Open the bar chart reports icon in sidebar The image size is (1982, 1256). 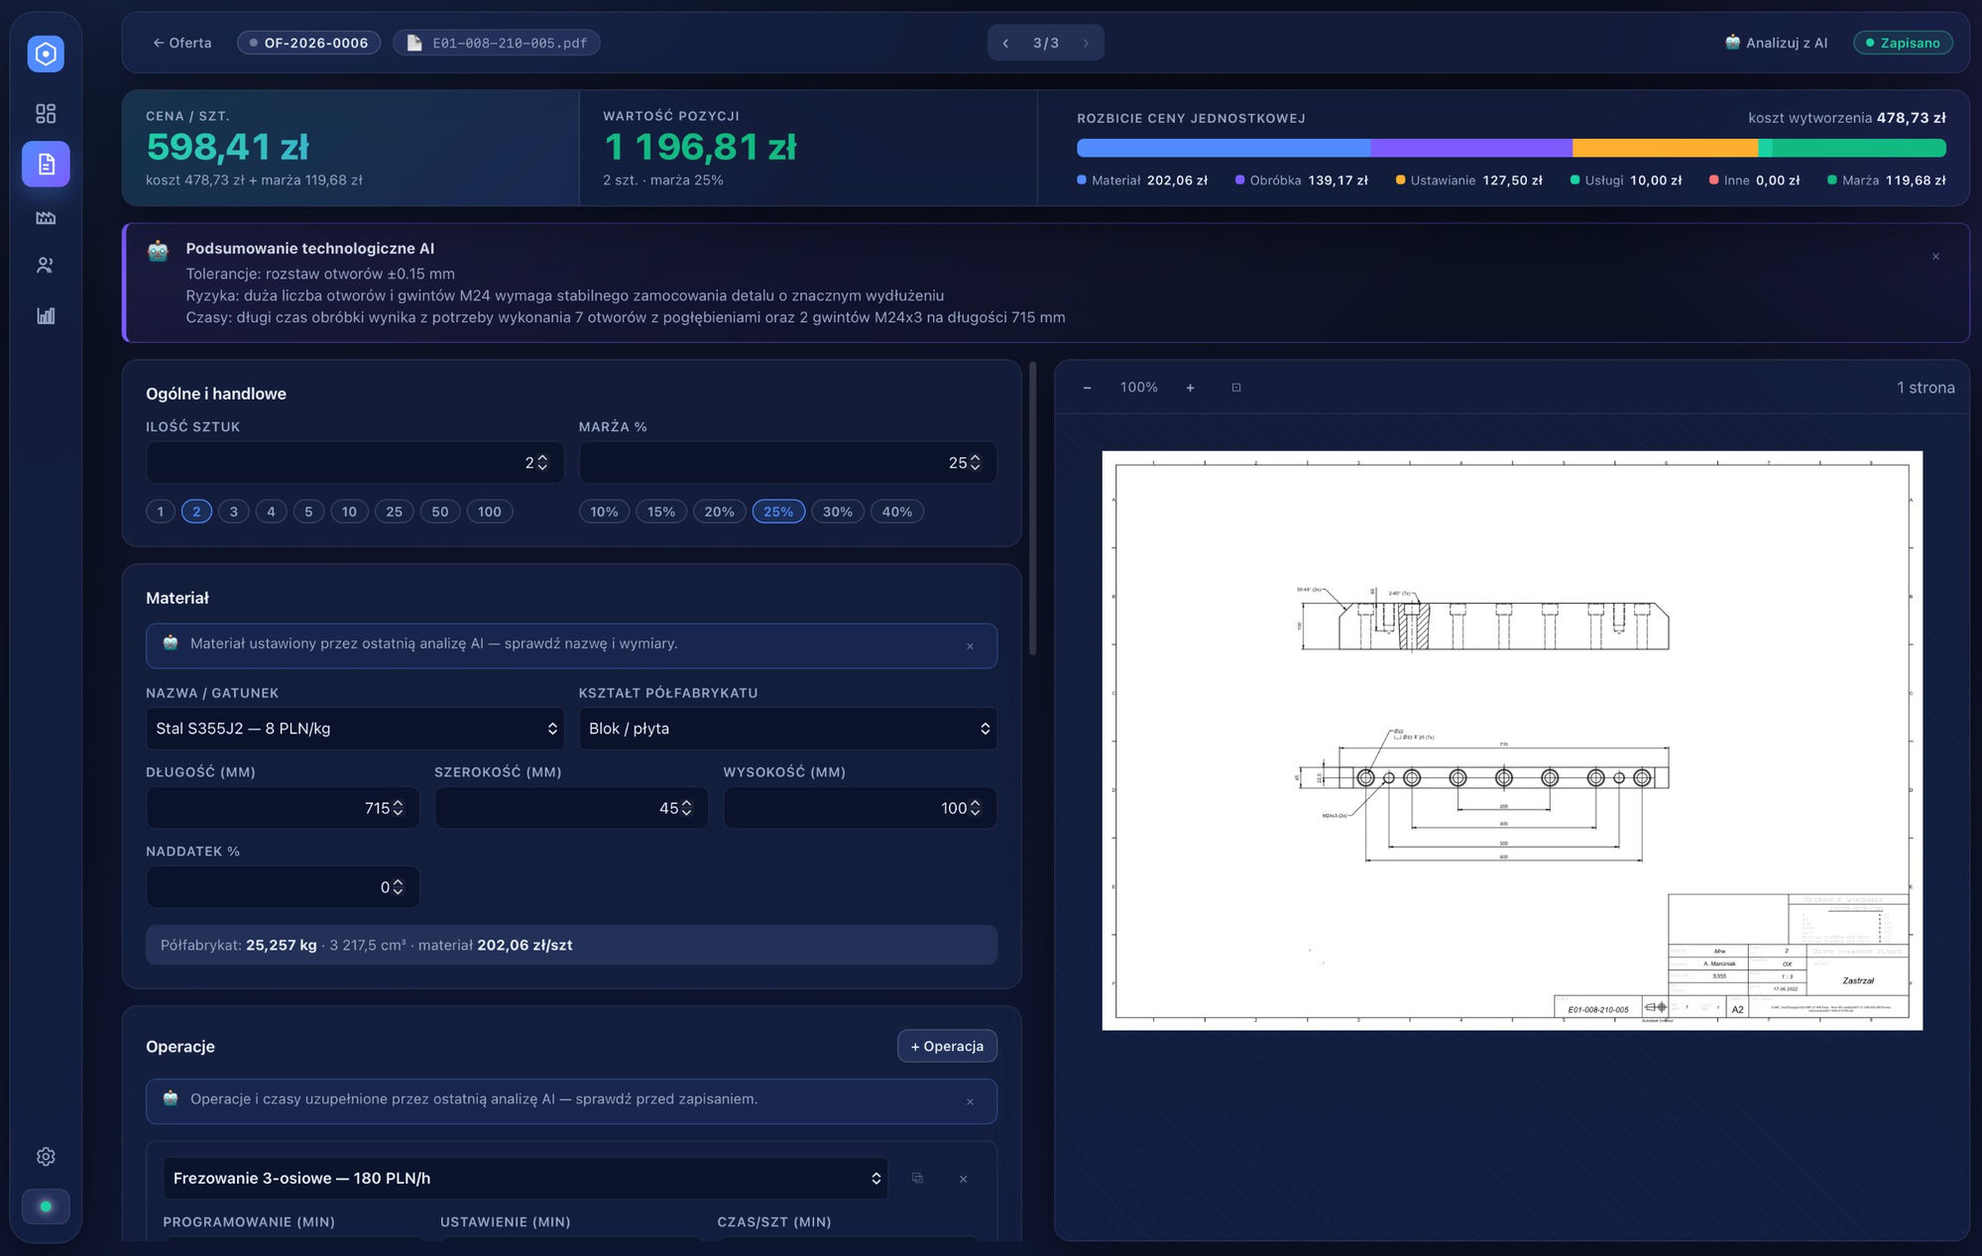[46, 315]
